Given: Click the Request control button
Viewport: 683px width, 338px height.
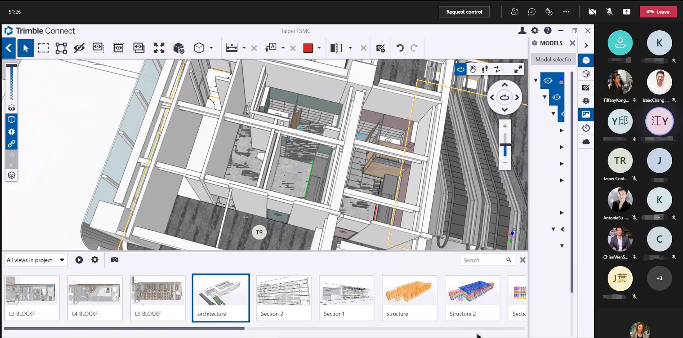Looking at the screenshot, I should (464, 12).
